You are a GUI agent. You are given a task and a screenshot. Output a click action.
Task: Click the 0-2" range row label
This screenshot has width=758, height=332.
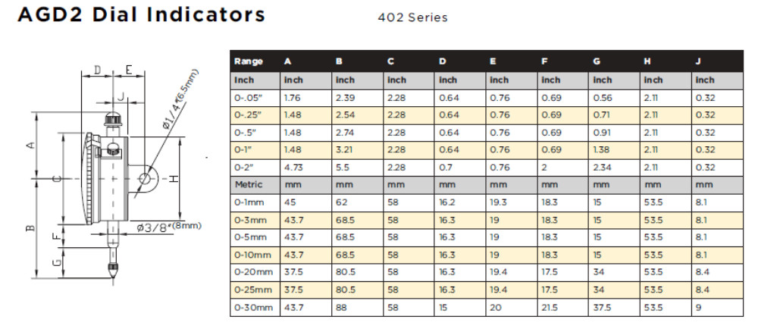coord(245,168)
